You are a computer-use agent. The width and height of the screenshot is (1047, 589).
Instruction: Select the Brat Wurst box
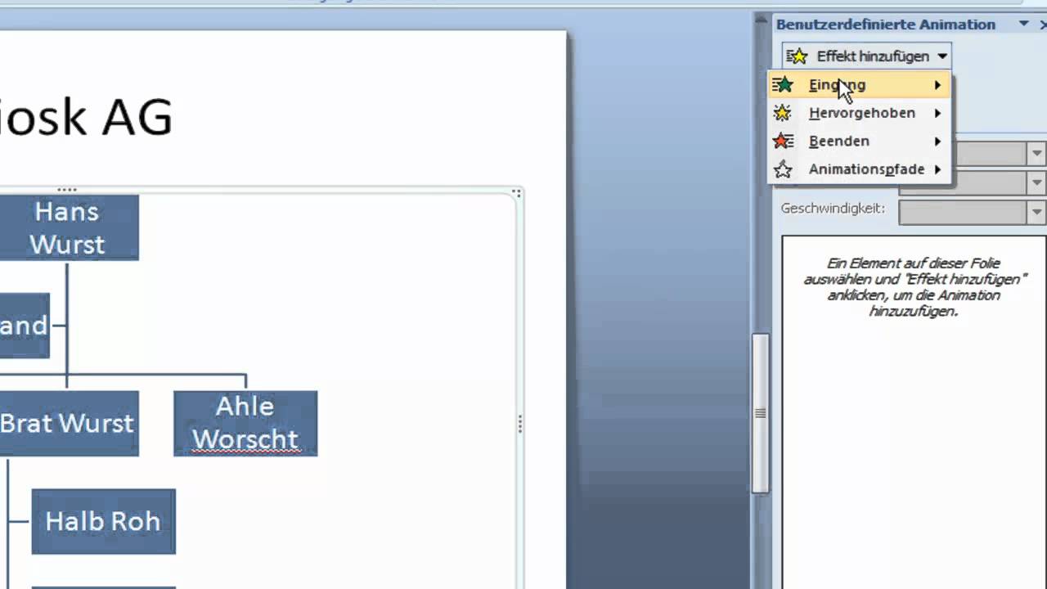point(70,423)
